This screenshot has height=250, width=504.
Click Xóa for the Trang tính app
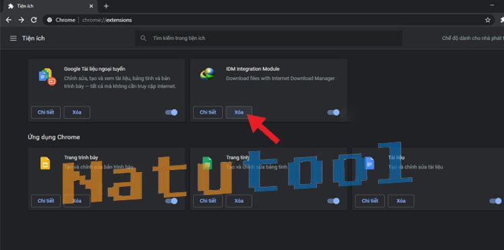click(x=239, y=201)
